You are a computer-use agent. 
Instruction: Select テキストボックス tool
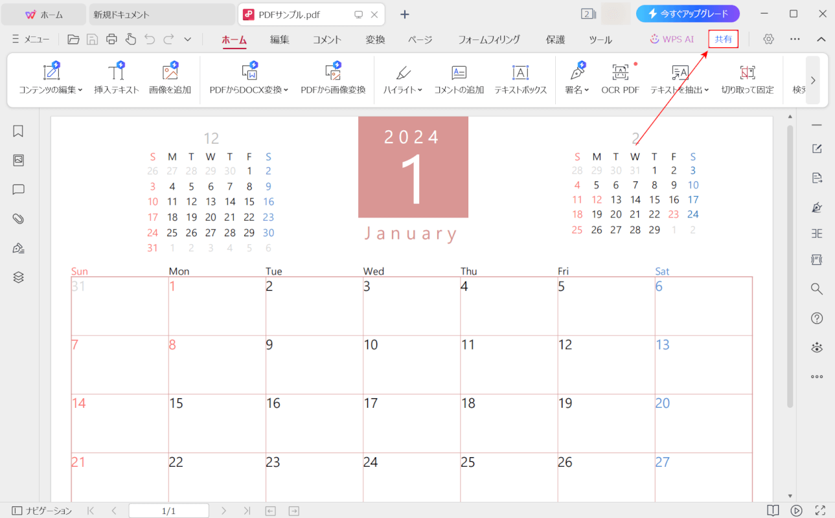(x=521, y=80)
